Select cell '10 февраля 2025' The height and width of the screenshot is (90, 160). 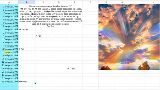point(9,23)
